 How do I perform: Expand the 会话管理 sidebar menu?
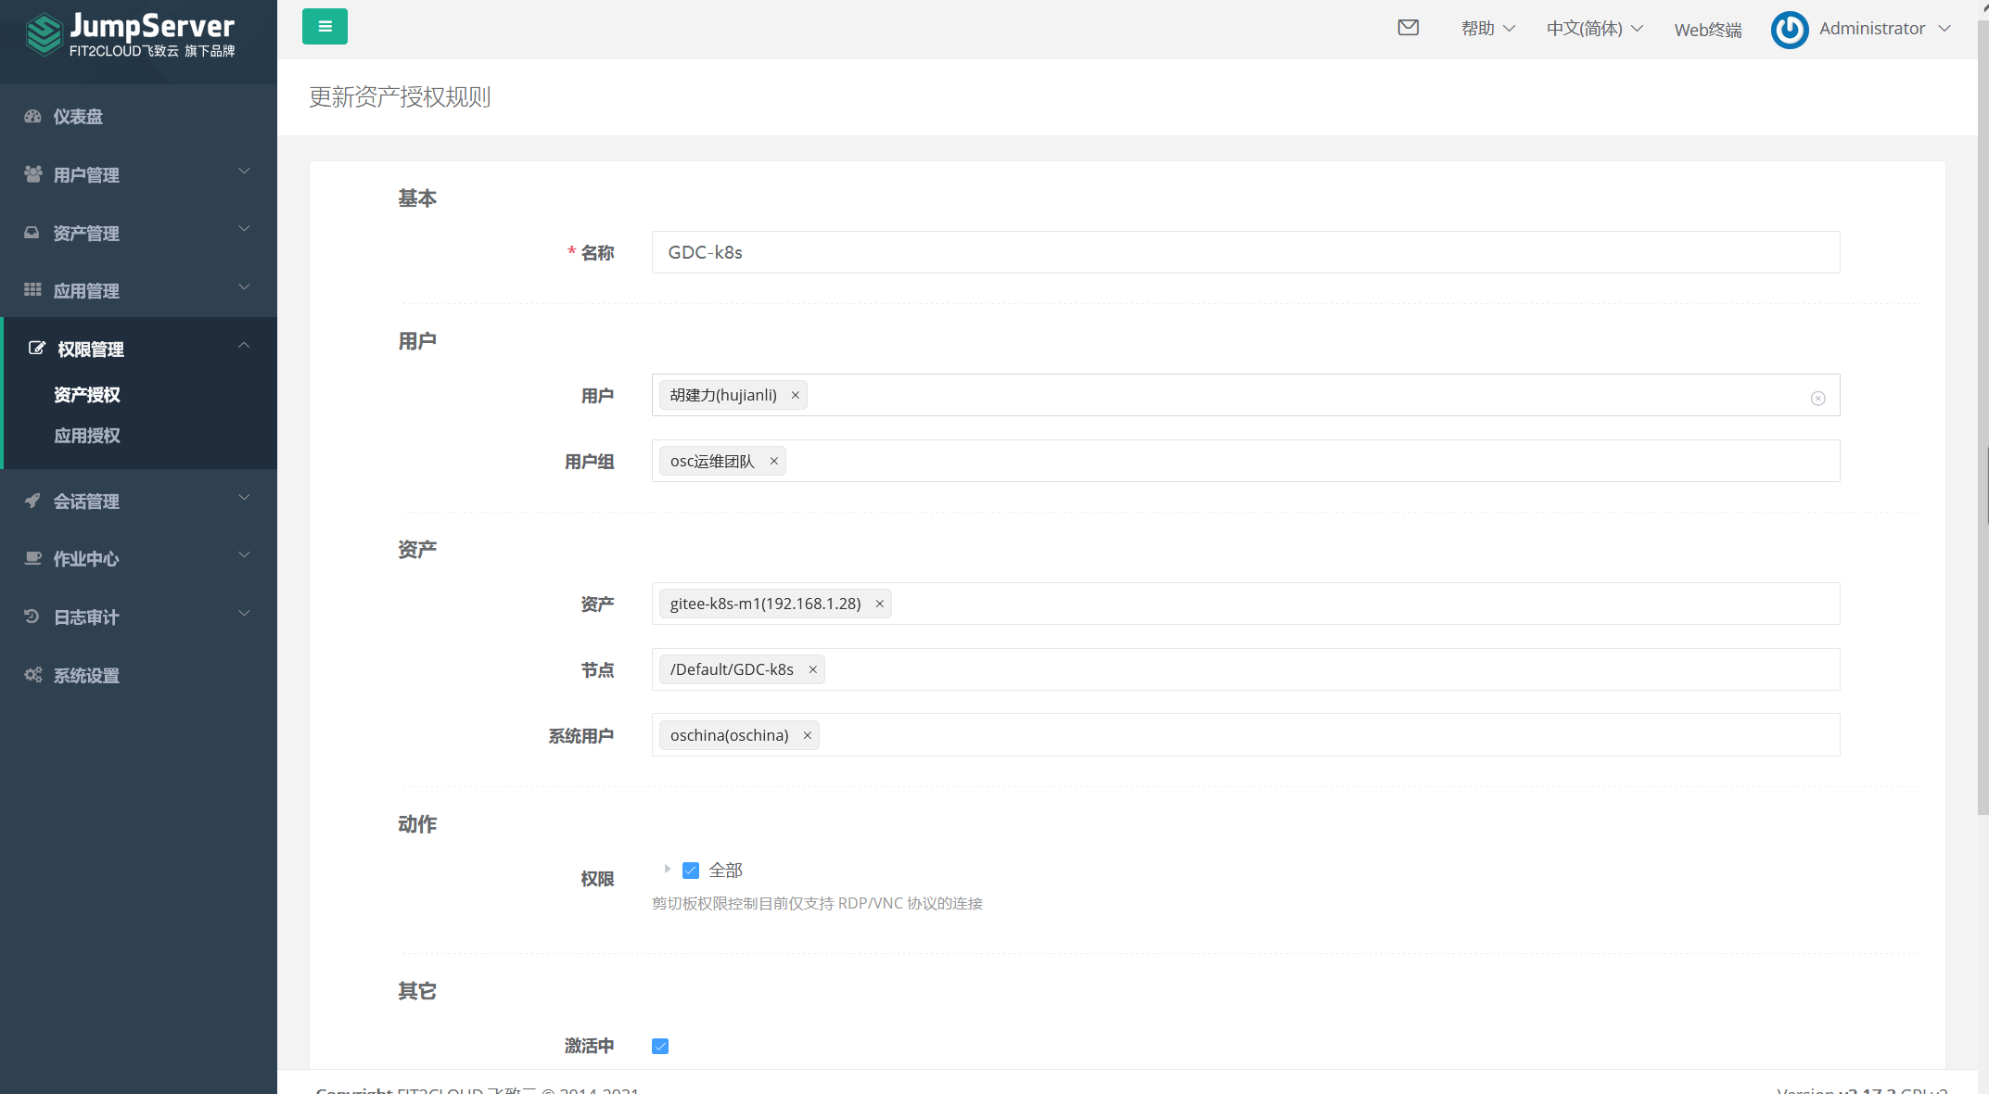pyautogui.click(x=138, y=501)
